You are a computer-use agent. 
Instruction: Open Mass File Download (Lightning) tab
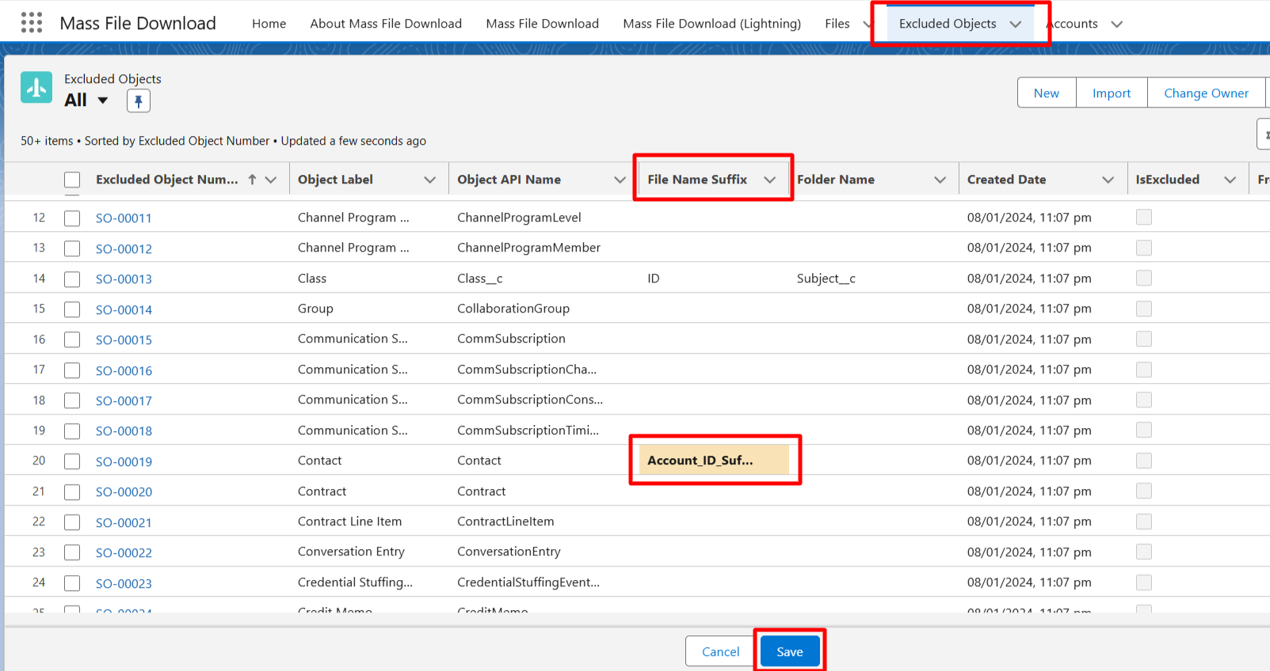[x=711, y=24]
